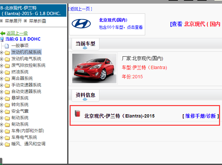The width and height of the screenshot is (222, 165).
Task: Open the 资料信息 tab
Action: click(x=85, y=96)
